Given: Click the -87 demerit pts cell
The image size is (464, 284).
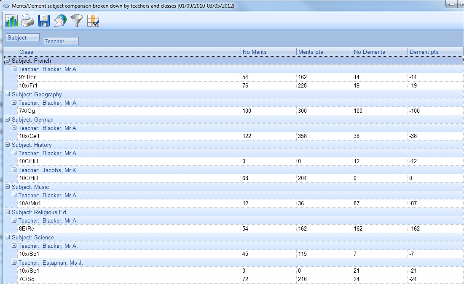Looking at the screenshot, I should coord(435,203).
